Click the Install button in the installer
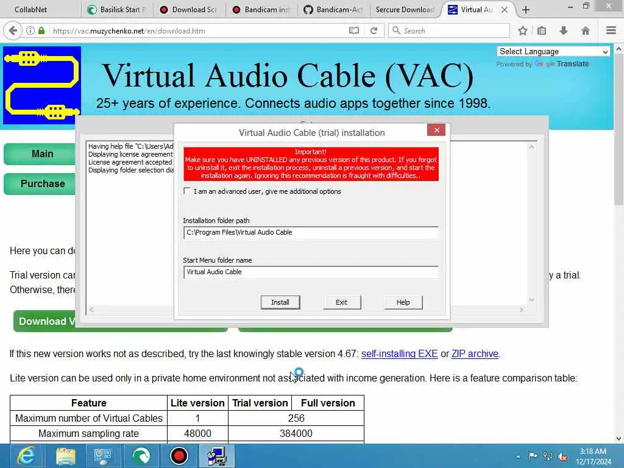Image resolution: width=624 pixels, height=468 pixels. click(280, 302)
